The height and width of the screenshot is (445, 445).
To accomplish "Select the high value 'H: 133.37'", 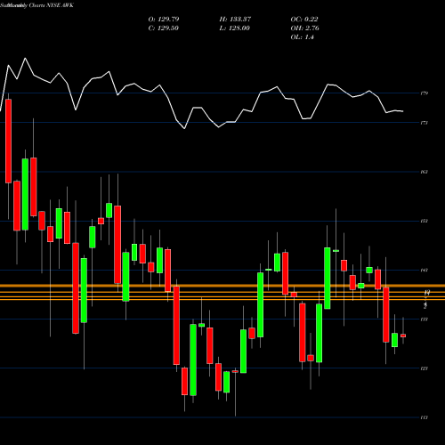I will (x=235, y=20).
